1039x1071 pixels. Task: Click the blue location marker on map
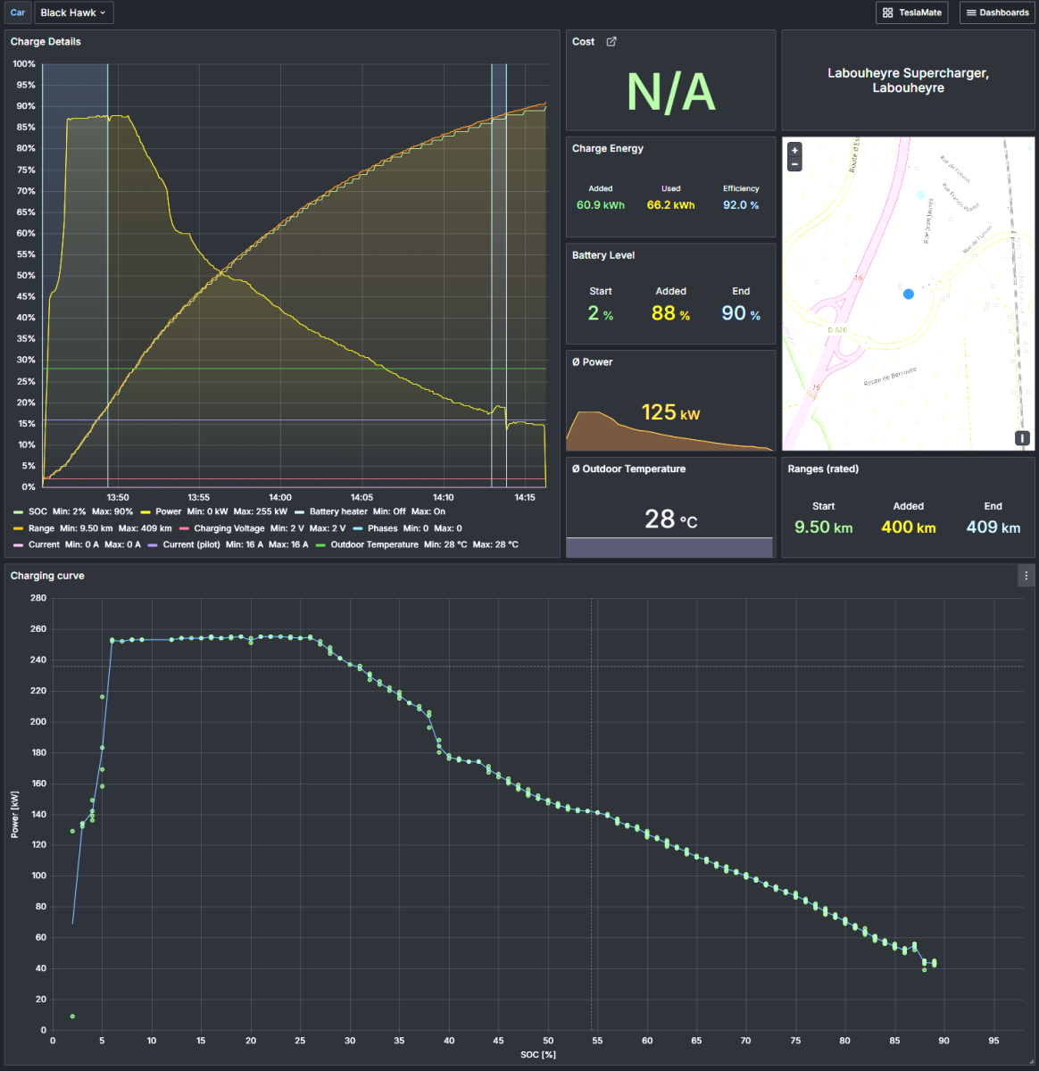(909, 294)
